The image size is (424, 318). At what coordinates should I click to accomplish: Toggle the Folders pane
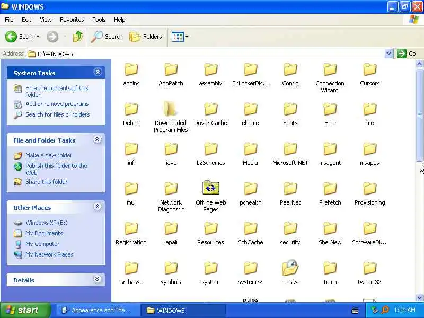[x=146, y=37]
